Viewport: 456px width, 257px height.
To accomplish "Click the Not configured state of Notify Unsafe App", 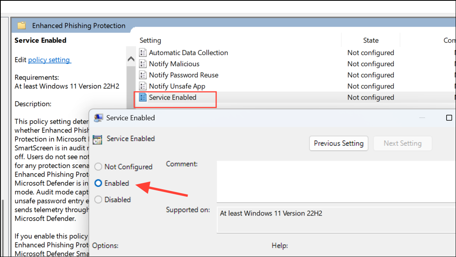I will pos(370,86).
